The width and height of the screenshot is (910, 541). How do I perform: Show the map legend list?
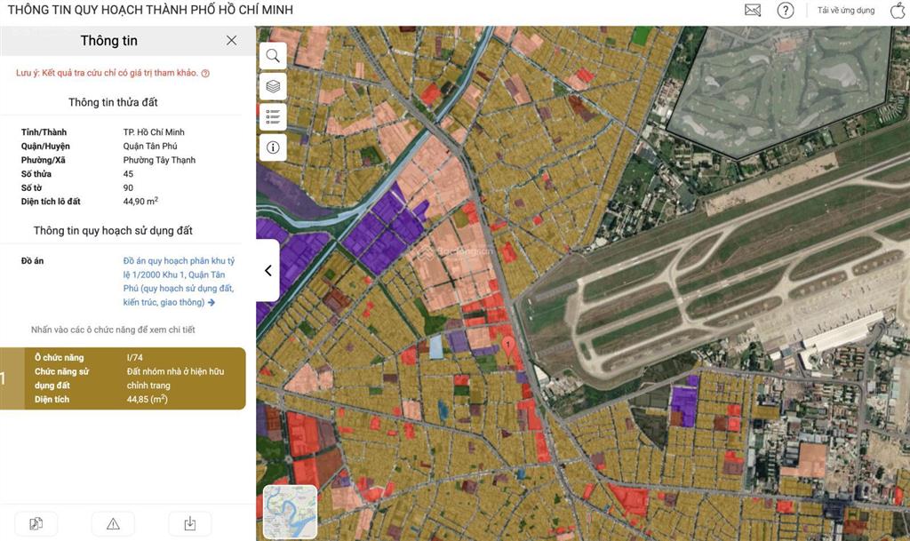point(273,116)
